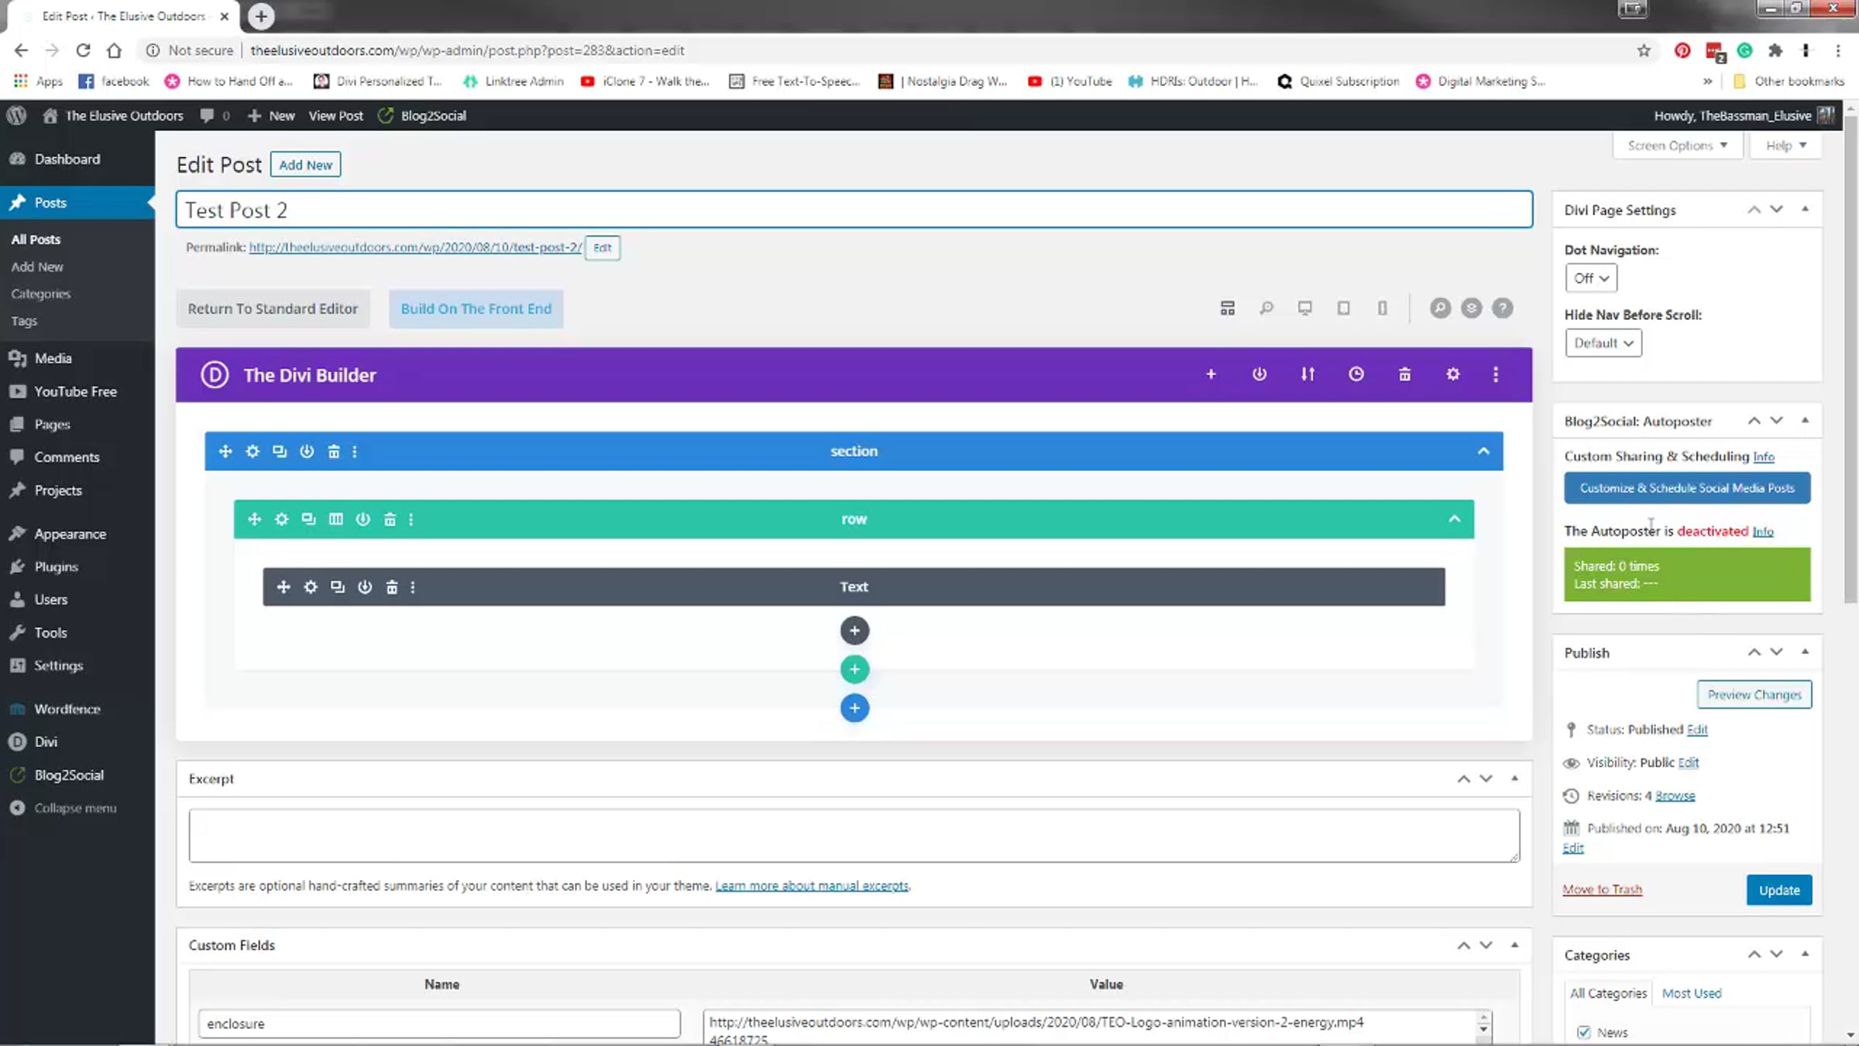Switch to Most Used categories tab
Viewport: 1859px width, 1046px height.
coord(1691,993)
